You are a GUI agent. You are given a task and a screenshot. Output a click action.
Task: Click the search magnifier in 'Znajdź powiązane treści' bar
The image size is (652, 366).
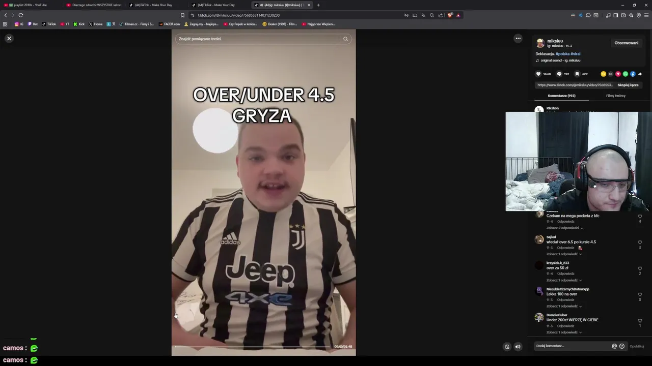(345, 39)
